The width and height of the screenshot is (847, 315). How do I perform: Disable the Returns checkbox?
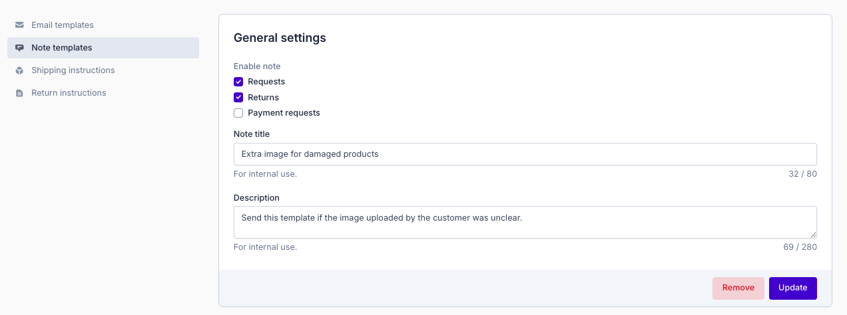pyautogui.click(x=238, y=98)
